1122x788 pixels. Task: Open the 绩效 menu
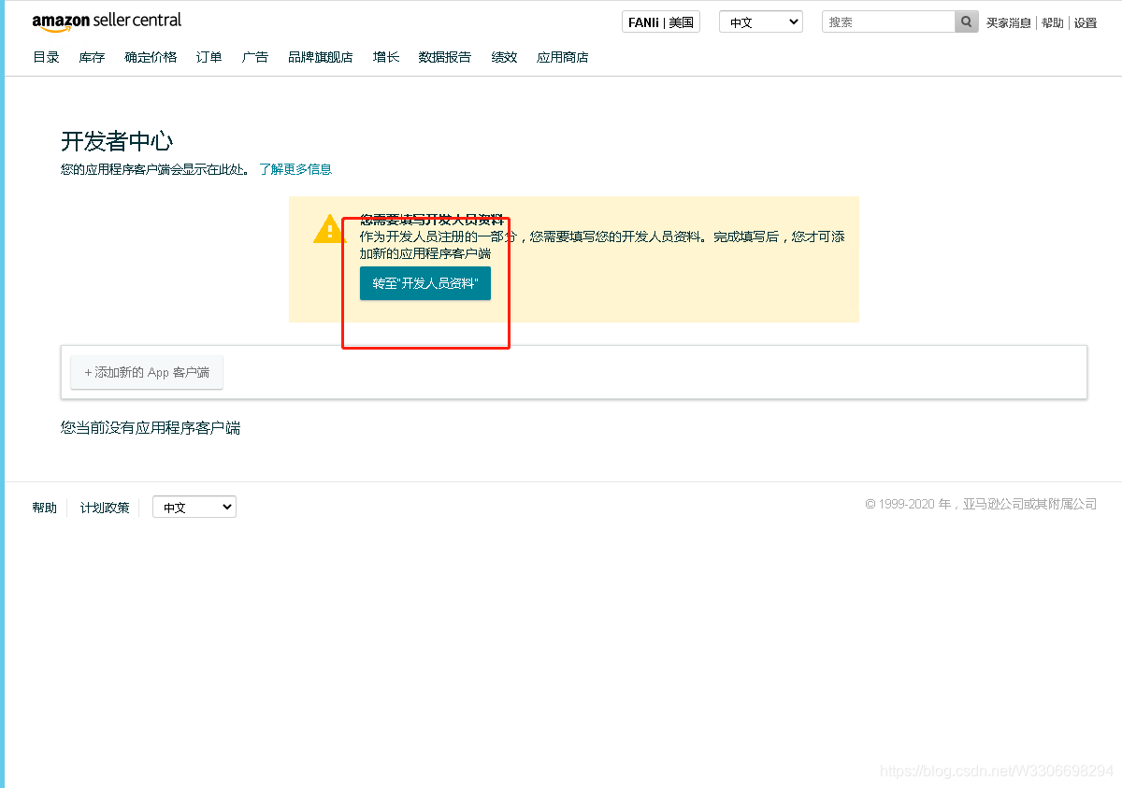(x=505, y=57)
